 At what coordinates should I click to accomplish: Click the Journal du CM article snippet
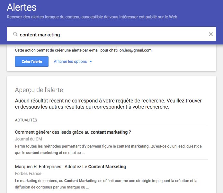108,150
